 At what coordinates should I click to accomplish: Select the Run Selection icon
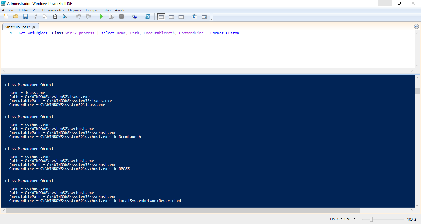[111, 17]
